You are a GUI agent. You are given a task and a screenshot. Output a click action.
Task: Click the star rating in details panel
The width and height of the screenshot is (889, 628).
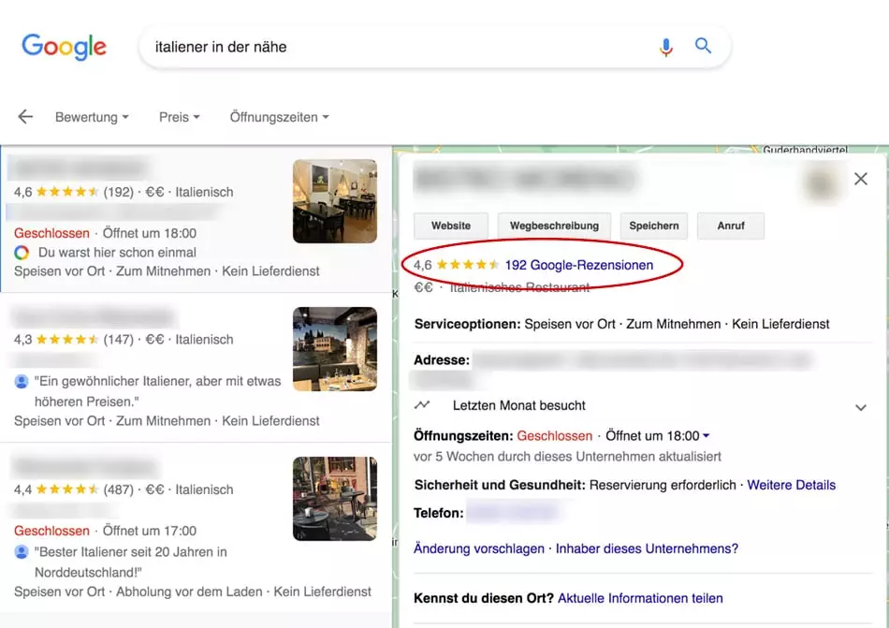click(x=468, y=265)
